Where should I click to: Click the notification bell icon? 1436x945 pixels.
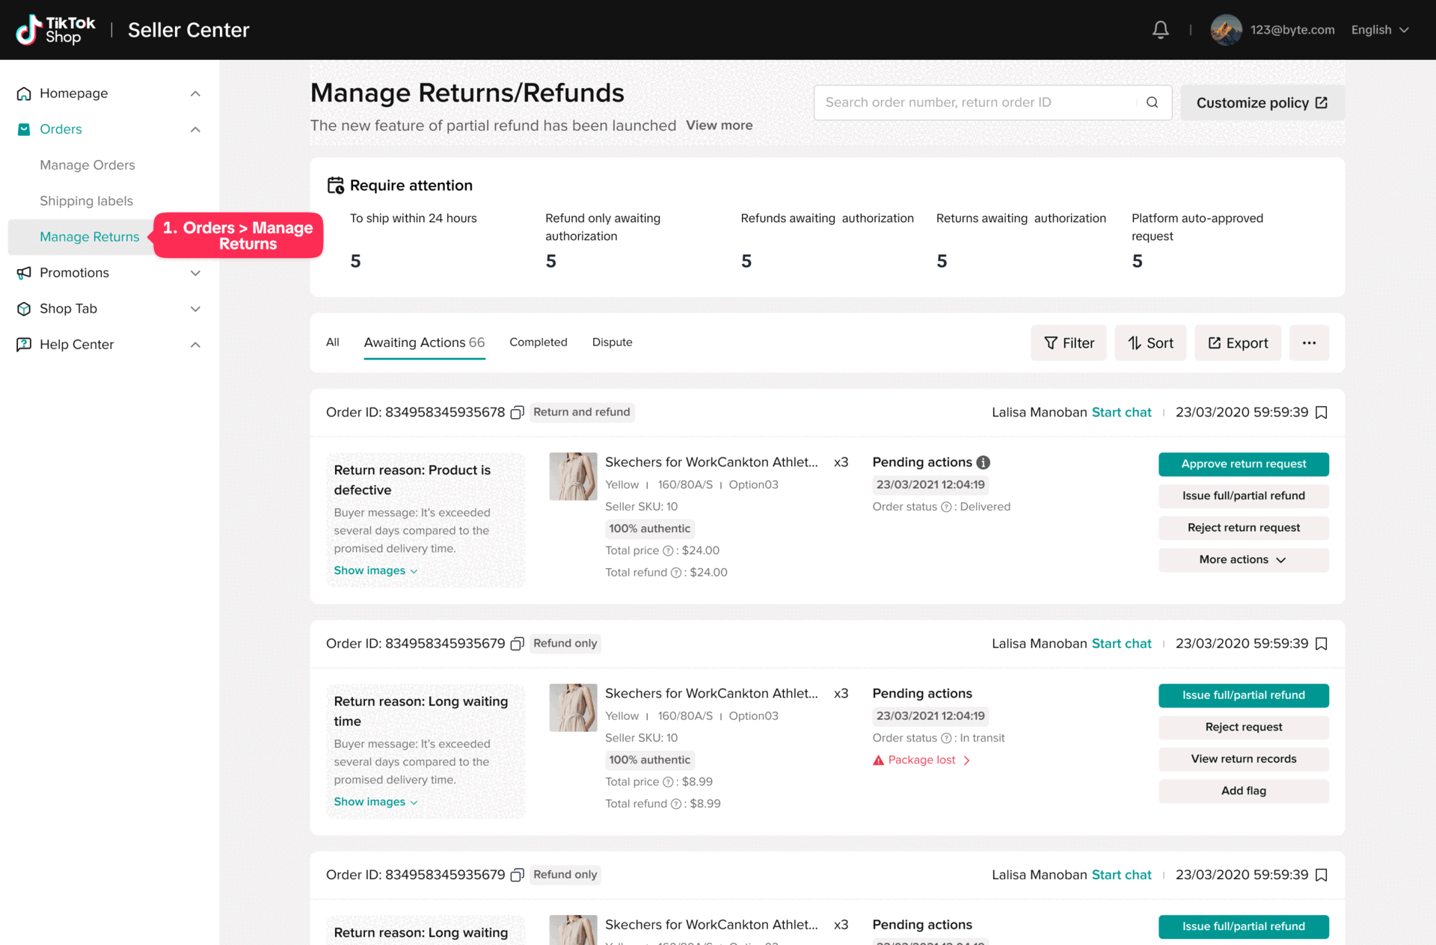click(1160, 30)
